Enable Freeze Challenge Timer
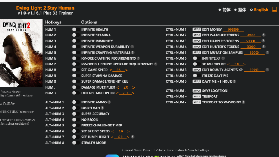The image size is (279, 157). click(x=76, y=125)
